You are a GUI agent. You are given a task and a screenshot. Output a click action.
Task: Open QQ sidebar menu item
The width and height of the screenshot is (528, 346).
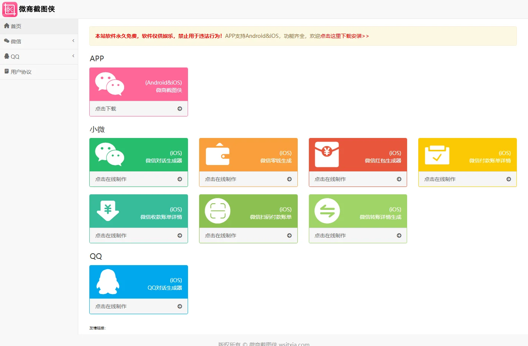(39, 57)
